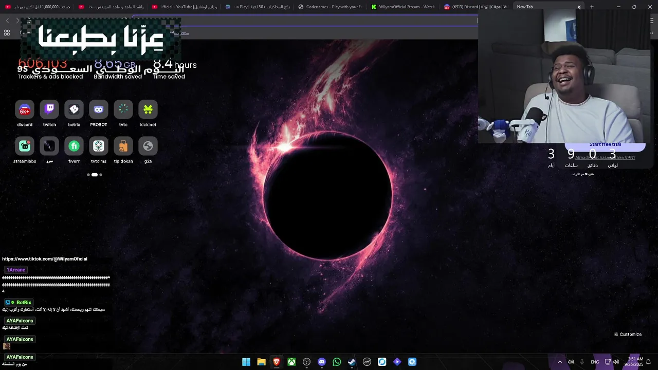Click the browser back arrow
The width and height of the screenshot is (658, 370).
7,21
